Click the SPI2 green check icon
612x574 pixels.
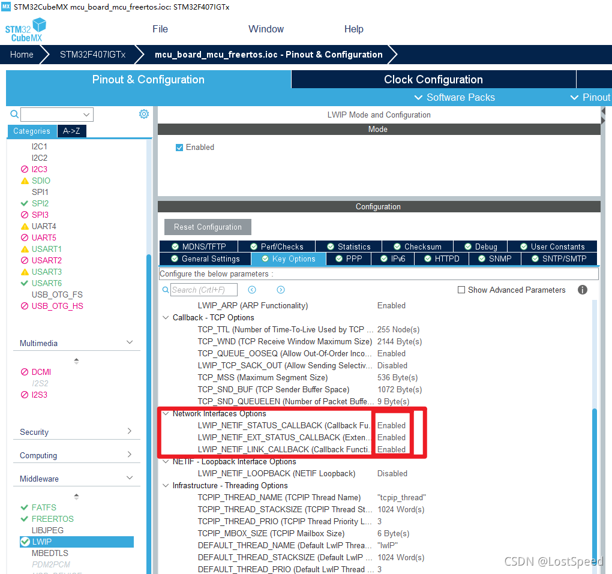tap(25, 203)
